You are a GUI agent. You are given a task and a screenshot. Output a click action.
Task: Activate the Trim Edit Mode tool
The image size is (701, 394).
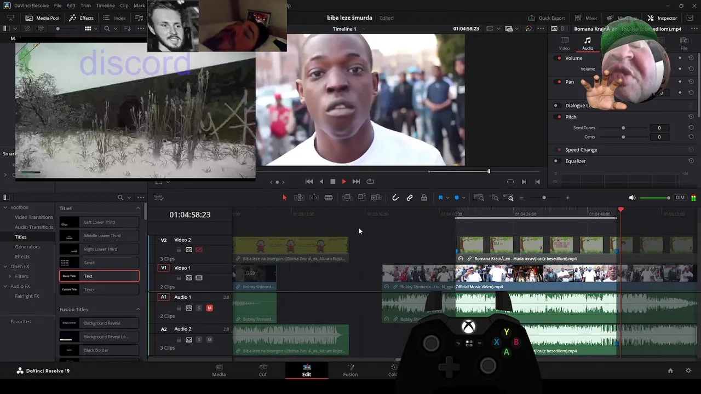tap(300, 198)
